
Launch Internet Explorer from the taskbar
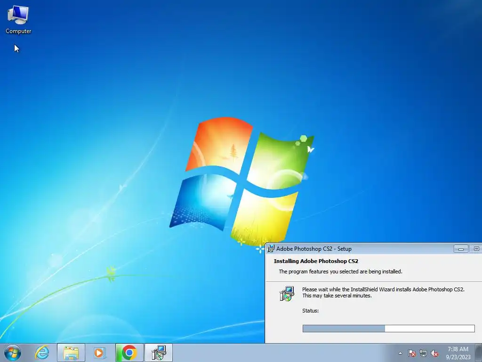point(42,353)
